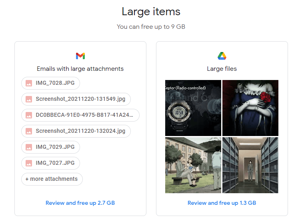Click image icon beside Screenshot_20211220-132024.jpg

[x=29, y=131]
